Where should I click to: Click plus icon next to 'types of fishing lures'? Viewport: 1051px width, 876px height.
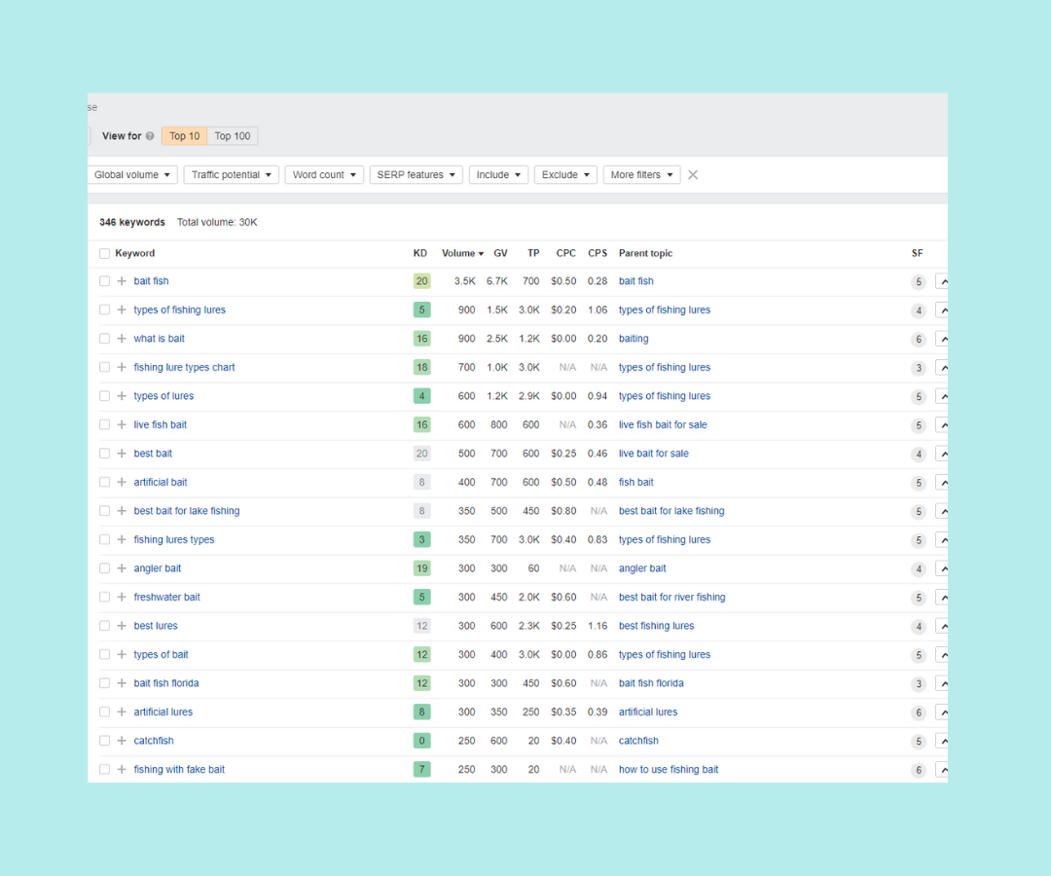pyautogui.click(x=122, y=310)
